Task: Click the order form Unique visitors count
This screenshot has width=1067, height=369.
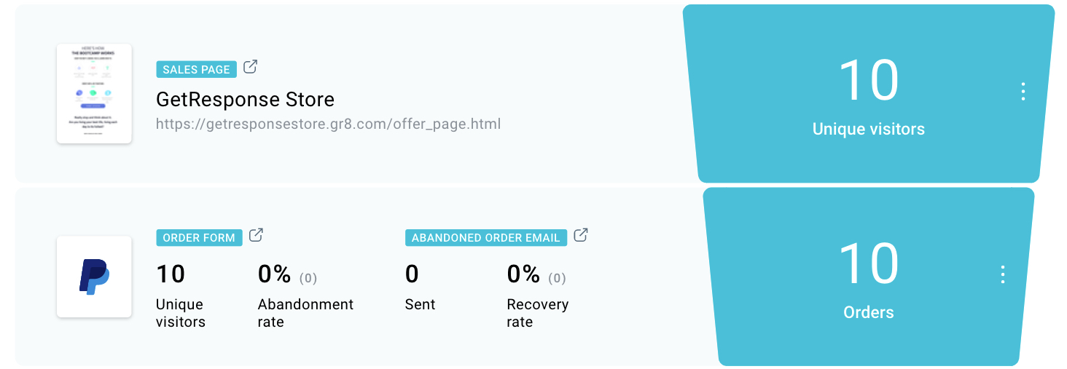Action: [x=171, y=274]
